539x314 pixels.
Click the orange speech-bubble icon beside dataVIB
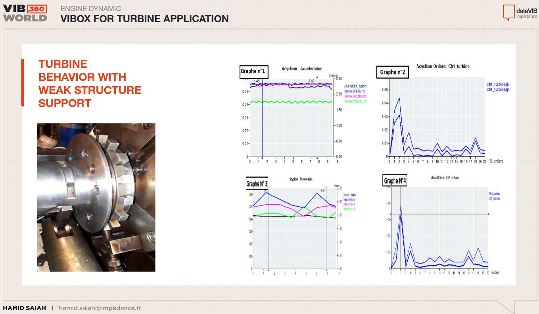[x=508, y=12]
